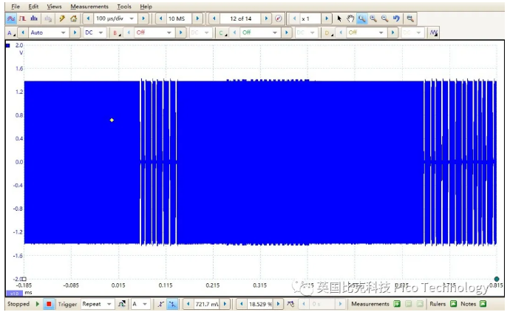Click the hand pan tool

pos(350,18)
